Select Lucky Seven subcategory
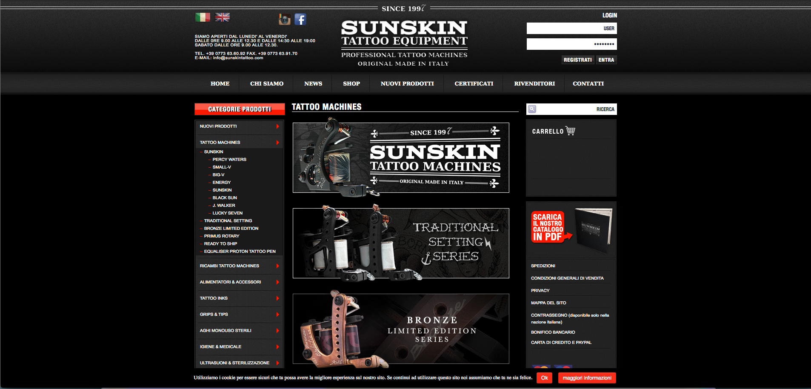 228,213
